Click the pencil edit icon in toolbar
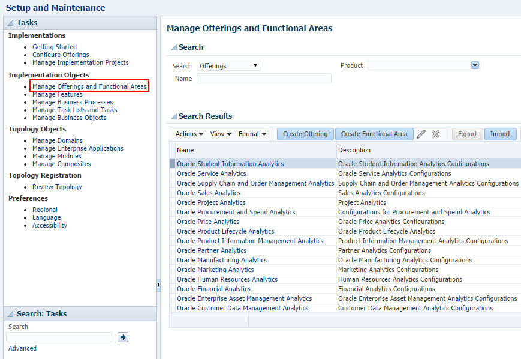This screenshot has width=521, height=359. tap(421, 134)
